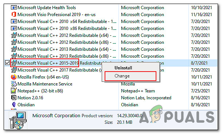Image resolution: width=222 pixels, height=134 pixels.
Task: Click the Obsidian crystal icon
Action: coord(14,105)
